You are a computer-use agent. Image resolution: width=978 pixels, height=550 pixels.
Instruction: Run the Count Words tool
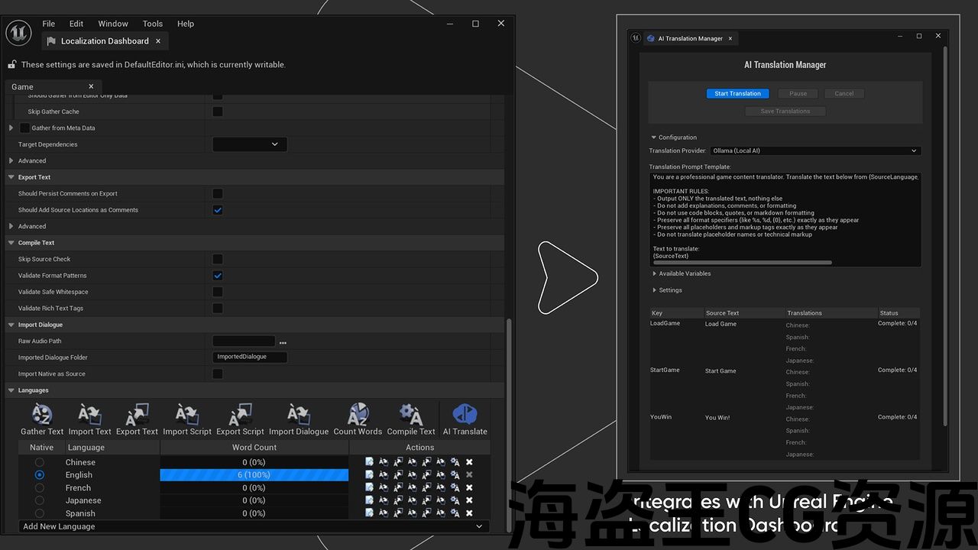tap(358, 420)
